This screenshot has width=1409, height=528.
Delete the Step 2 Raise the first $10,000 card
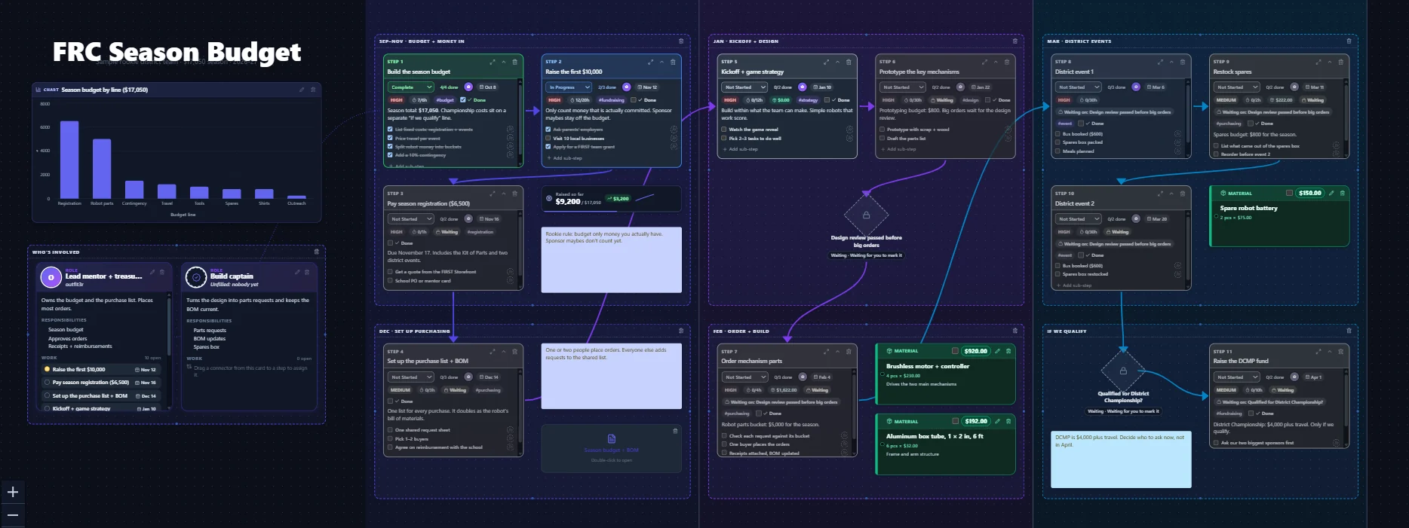pyautogui.click(x=674, y=62)
